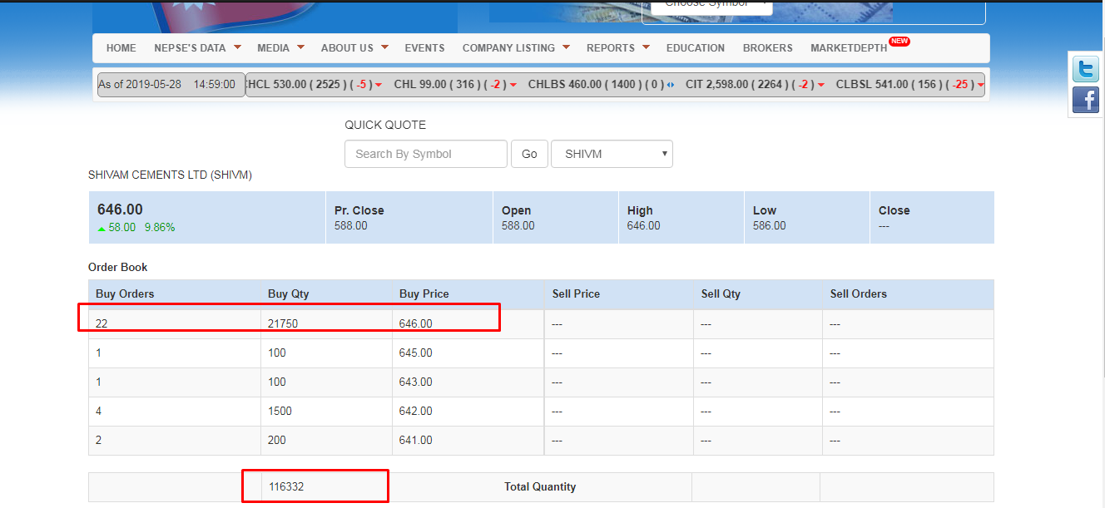Open the SHIVM symbol dropdown
1105x508 pixels.
pos(612,154)
